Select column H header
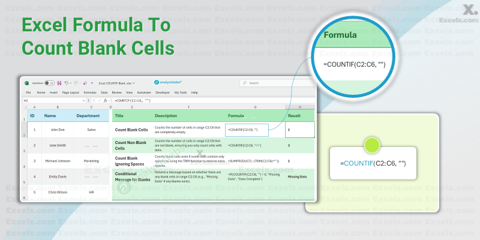The height and width of the screenshot is (240, 480). (x=299, y=107)
